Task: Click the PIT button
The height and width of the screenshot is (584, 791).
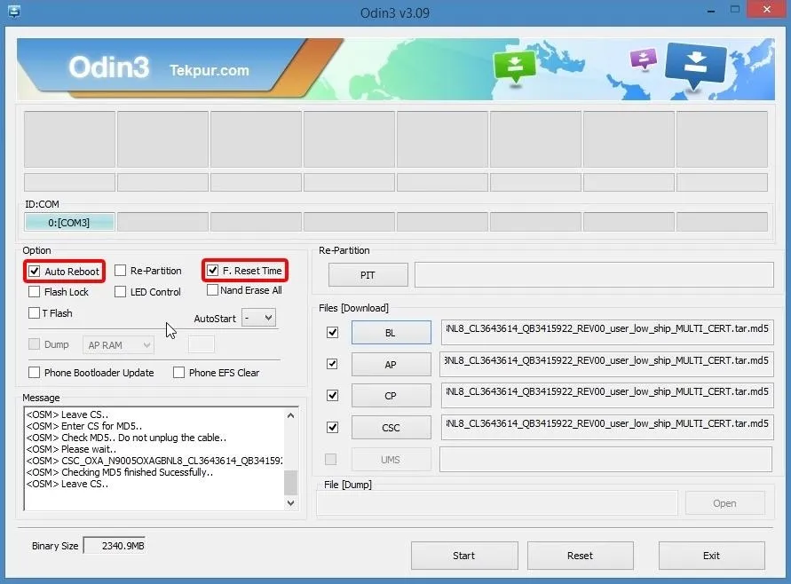Action: pyautogui.click(x=368, y=275)
